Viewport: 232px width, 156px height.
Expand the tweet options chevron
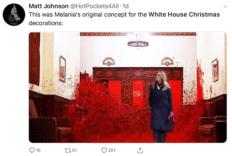point(225,7)
